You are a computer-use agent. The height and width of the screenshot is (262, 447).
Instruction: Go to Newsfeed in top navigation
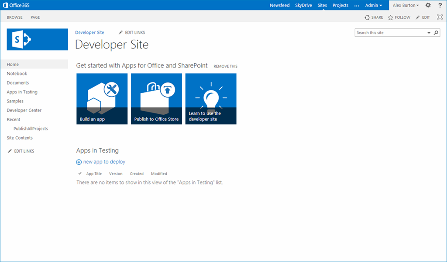279,5
